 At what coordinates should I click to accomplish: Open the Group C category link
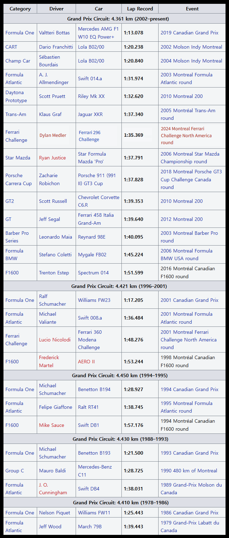[x=15, y=471]
